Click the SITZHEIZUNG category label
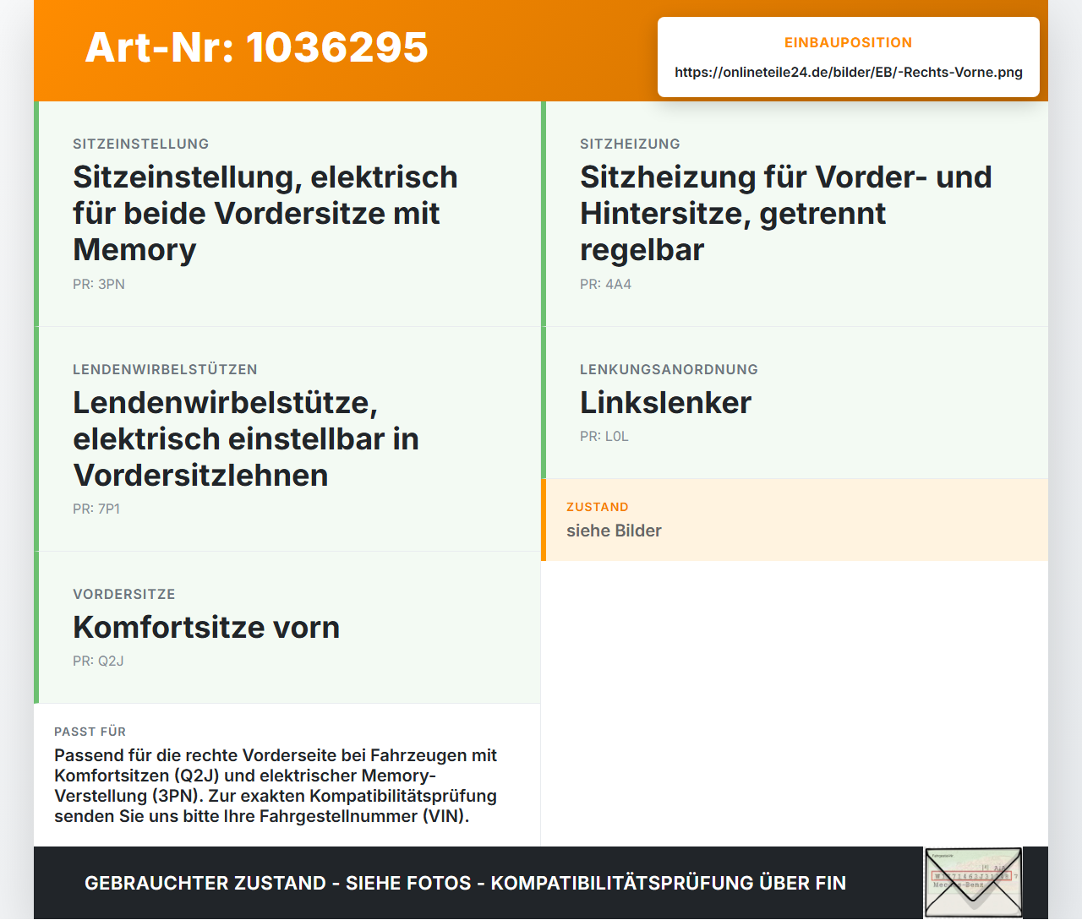The width and height of the screenshot is (1082, 920). (630, 144)
